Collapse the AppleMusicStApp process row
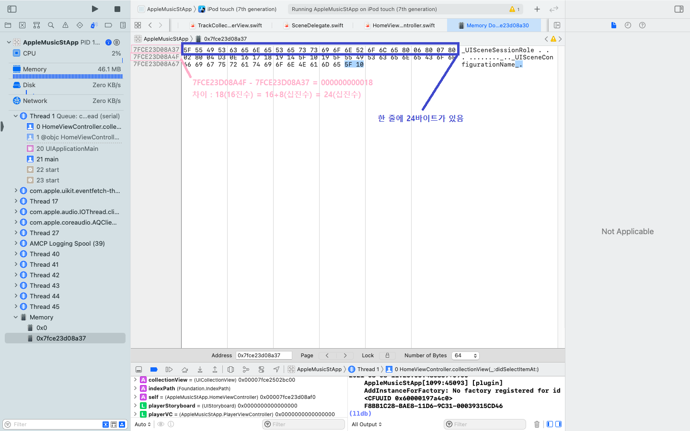Viewport: 690px width, 431px height. [x=9, y=42]
